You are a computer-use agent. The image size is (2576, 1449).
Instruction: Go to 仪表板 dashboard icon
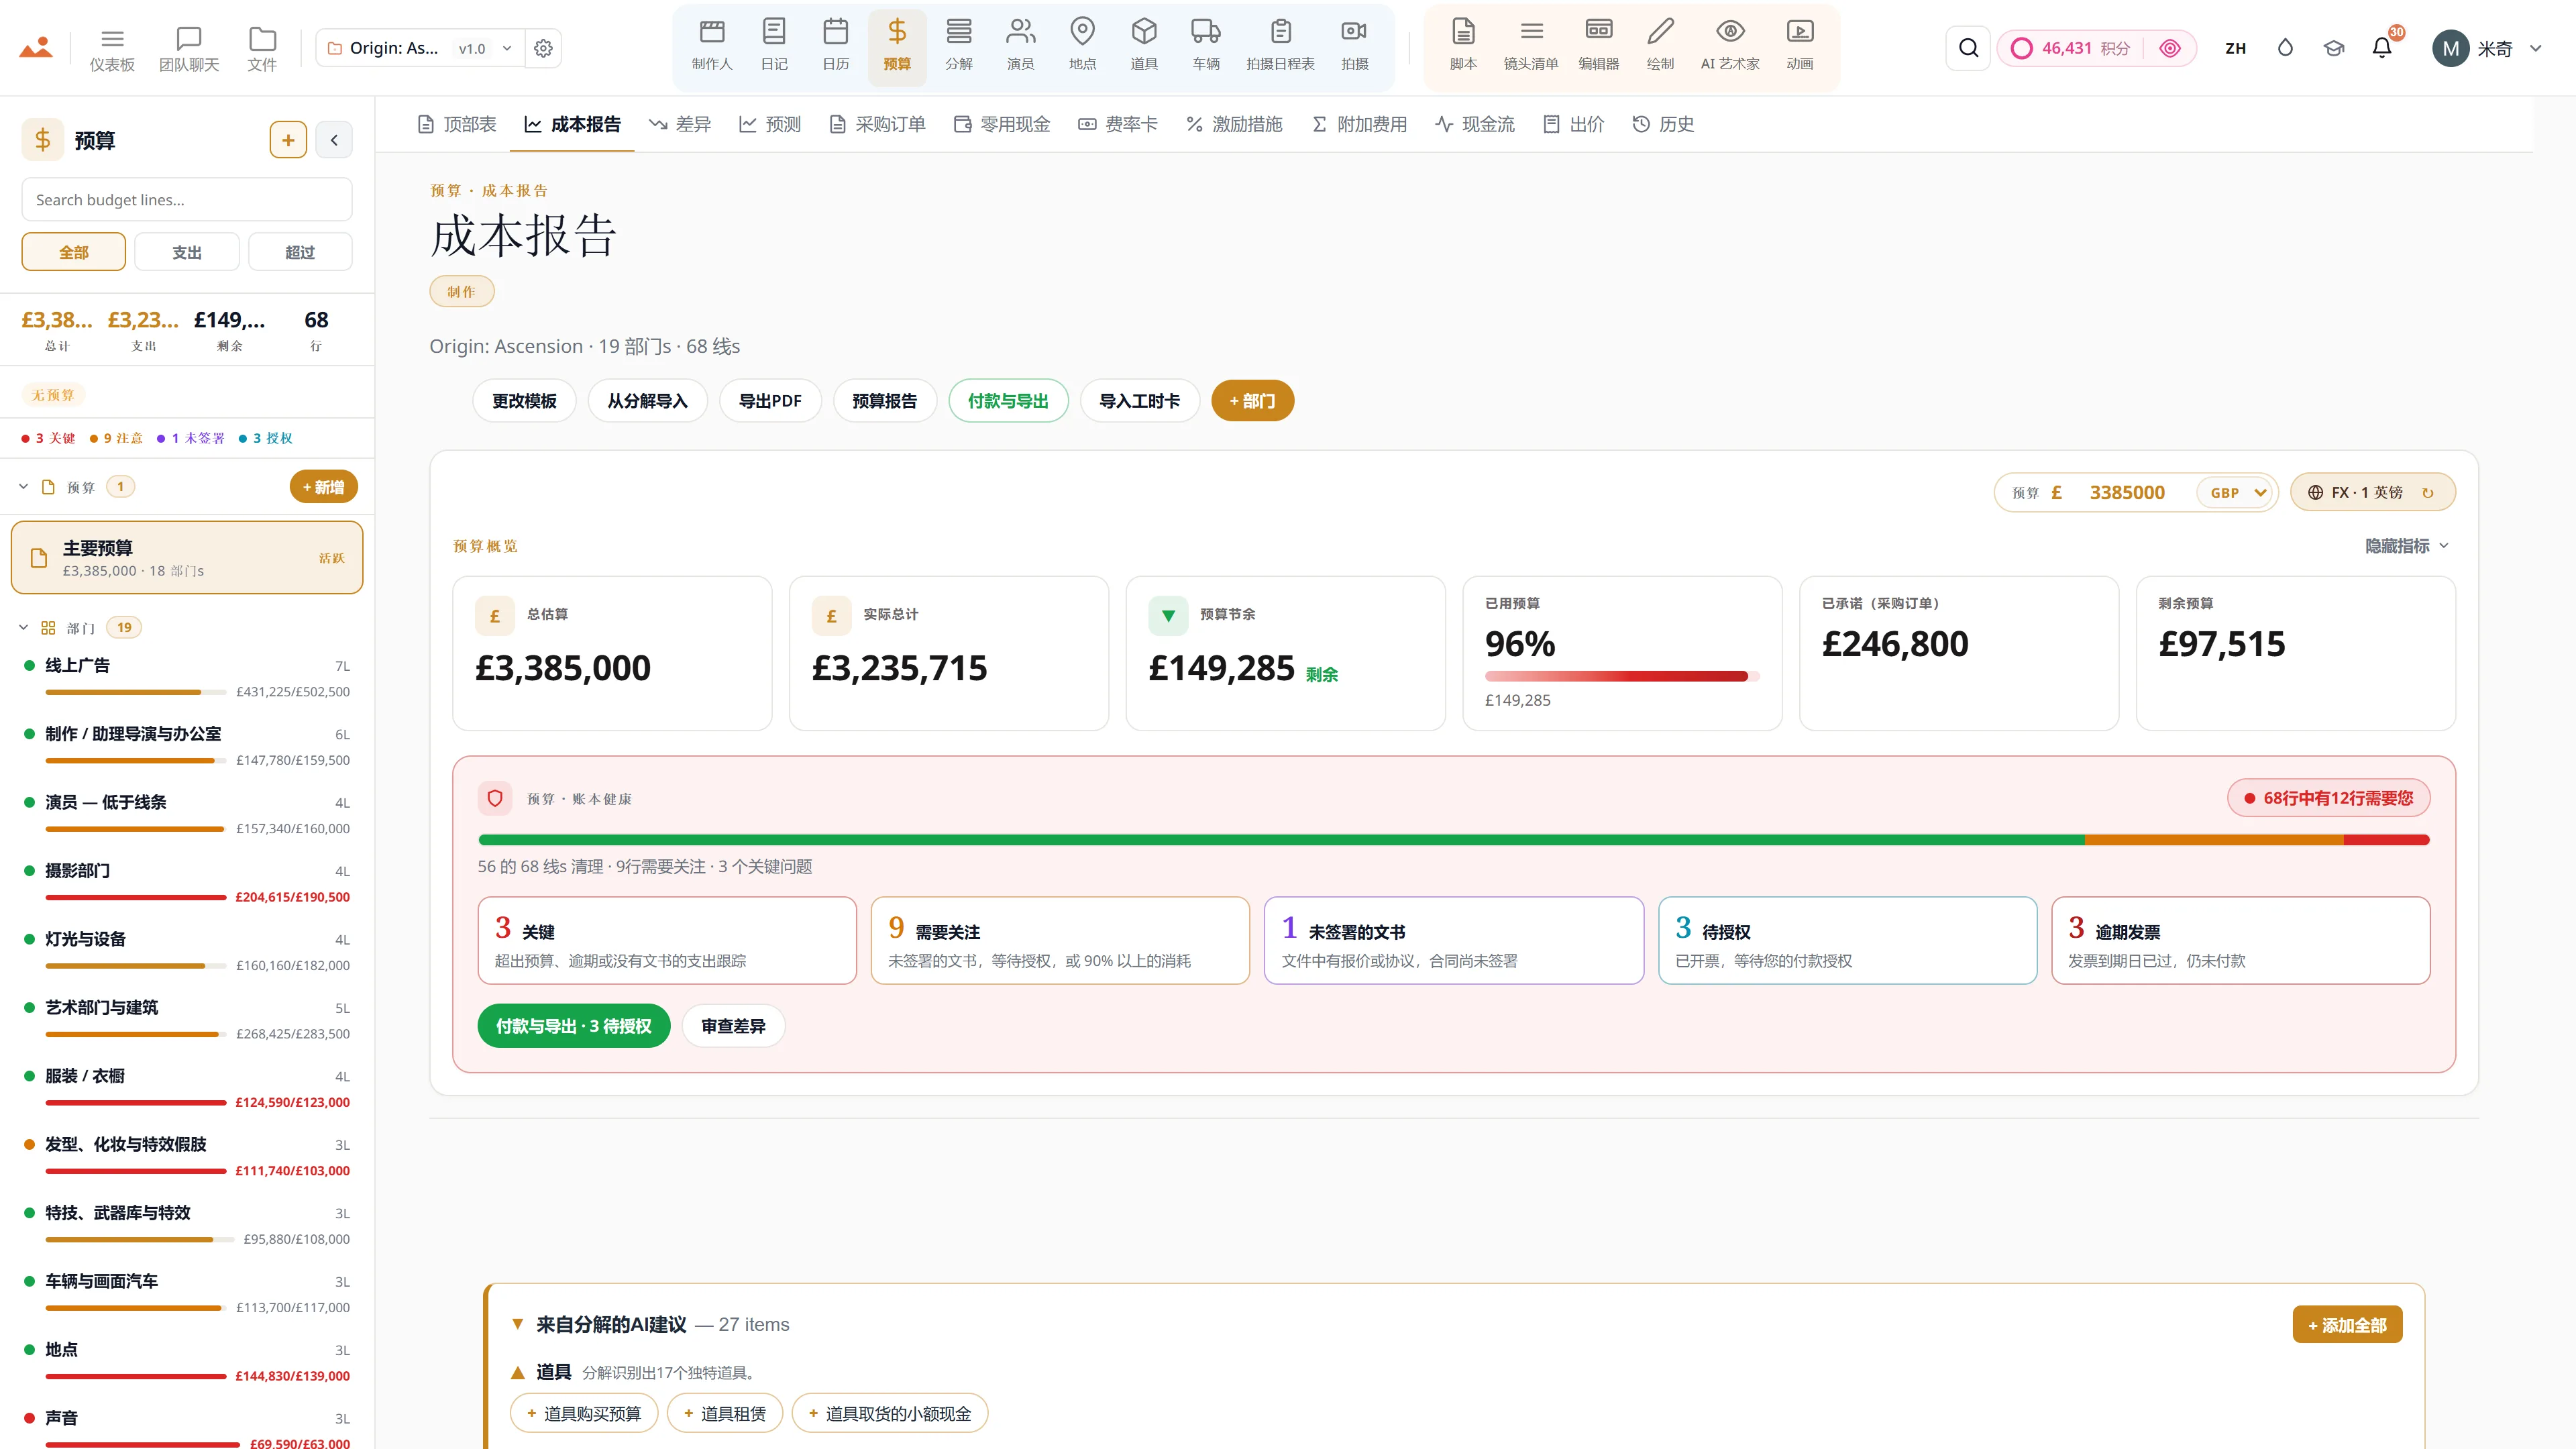point(112,48)
